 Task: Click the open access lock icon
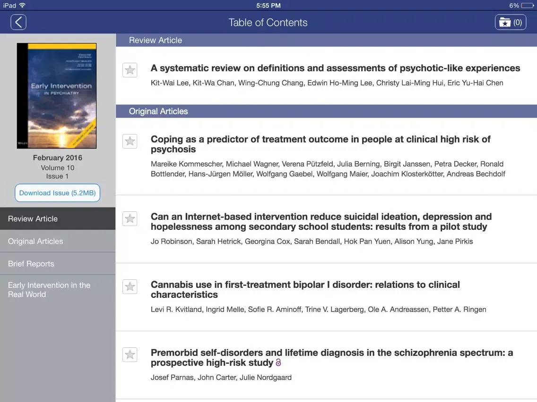click(x=278, y=363)
